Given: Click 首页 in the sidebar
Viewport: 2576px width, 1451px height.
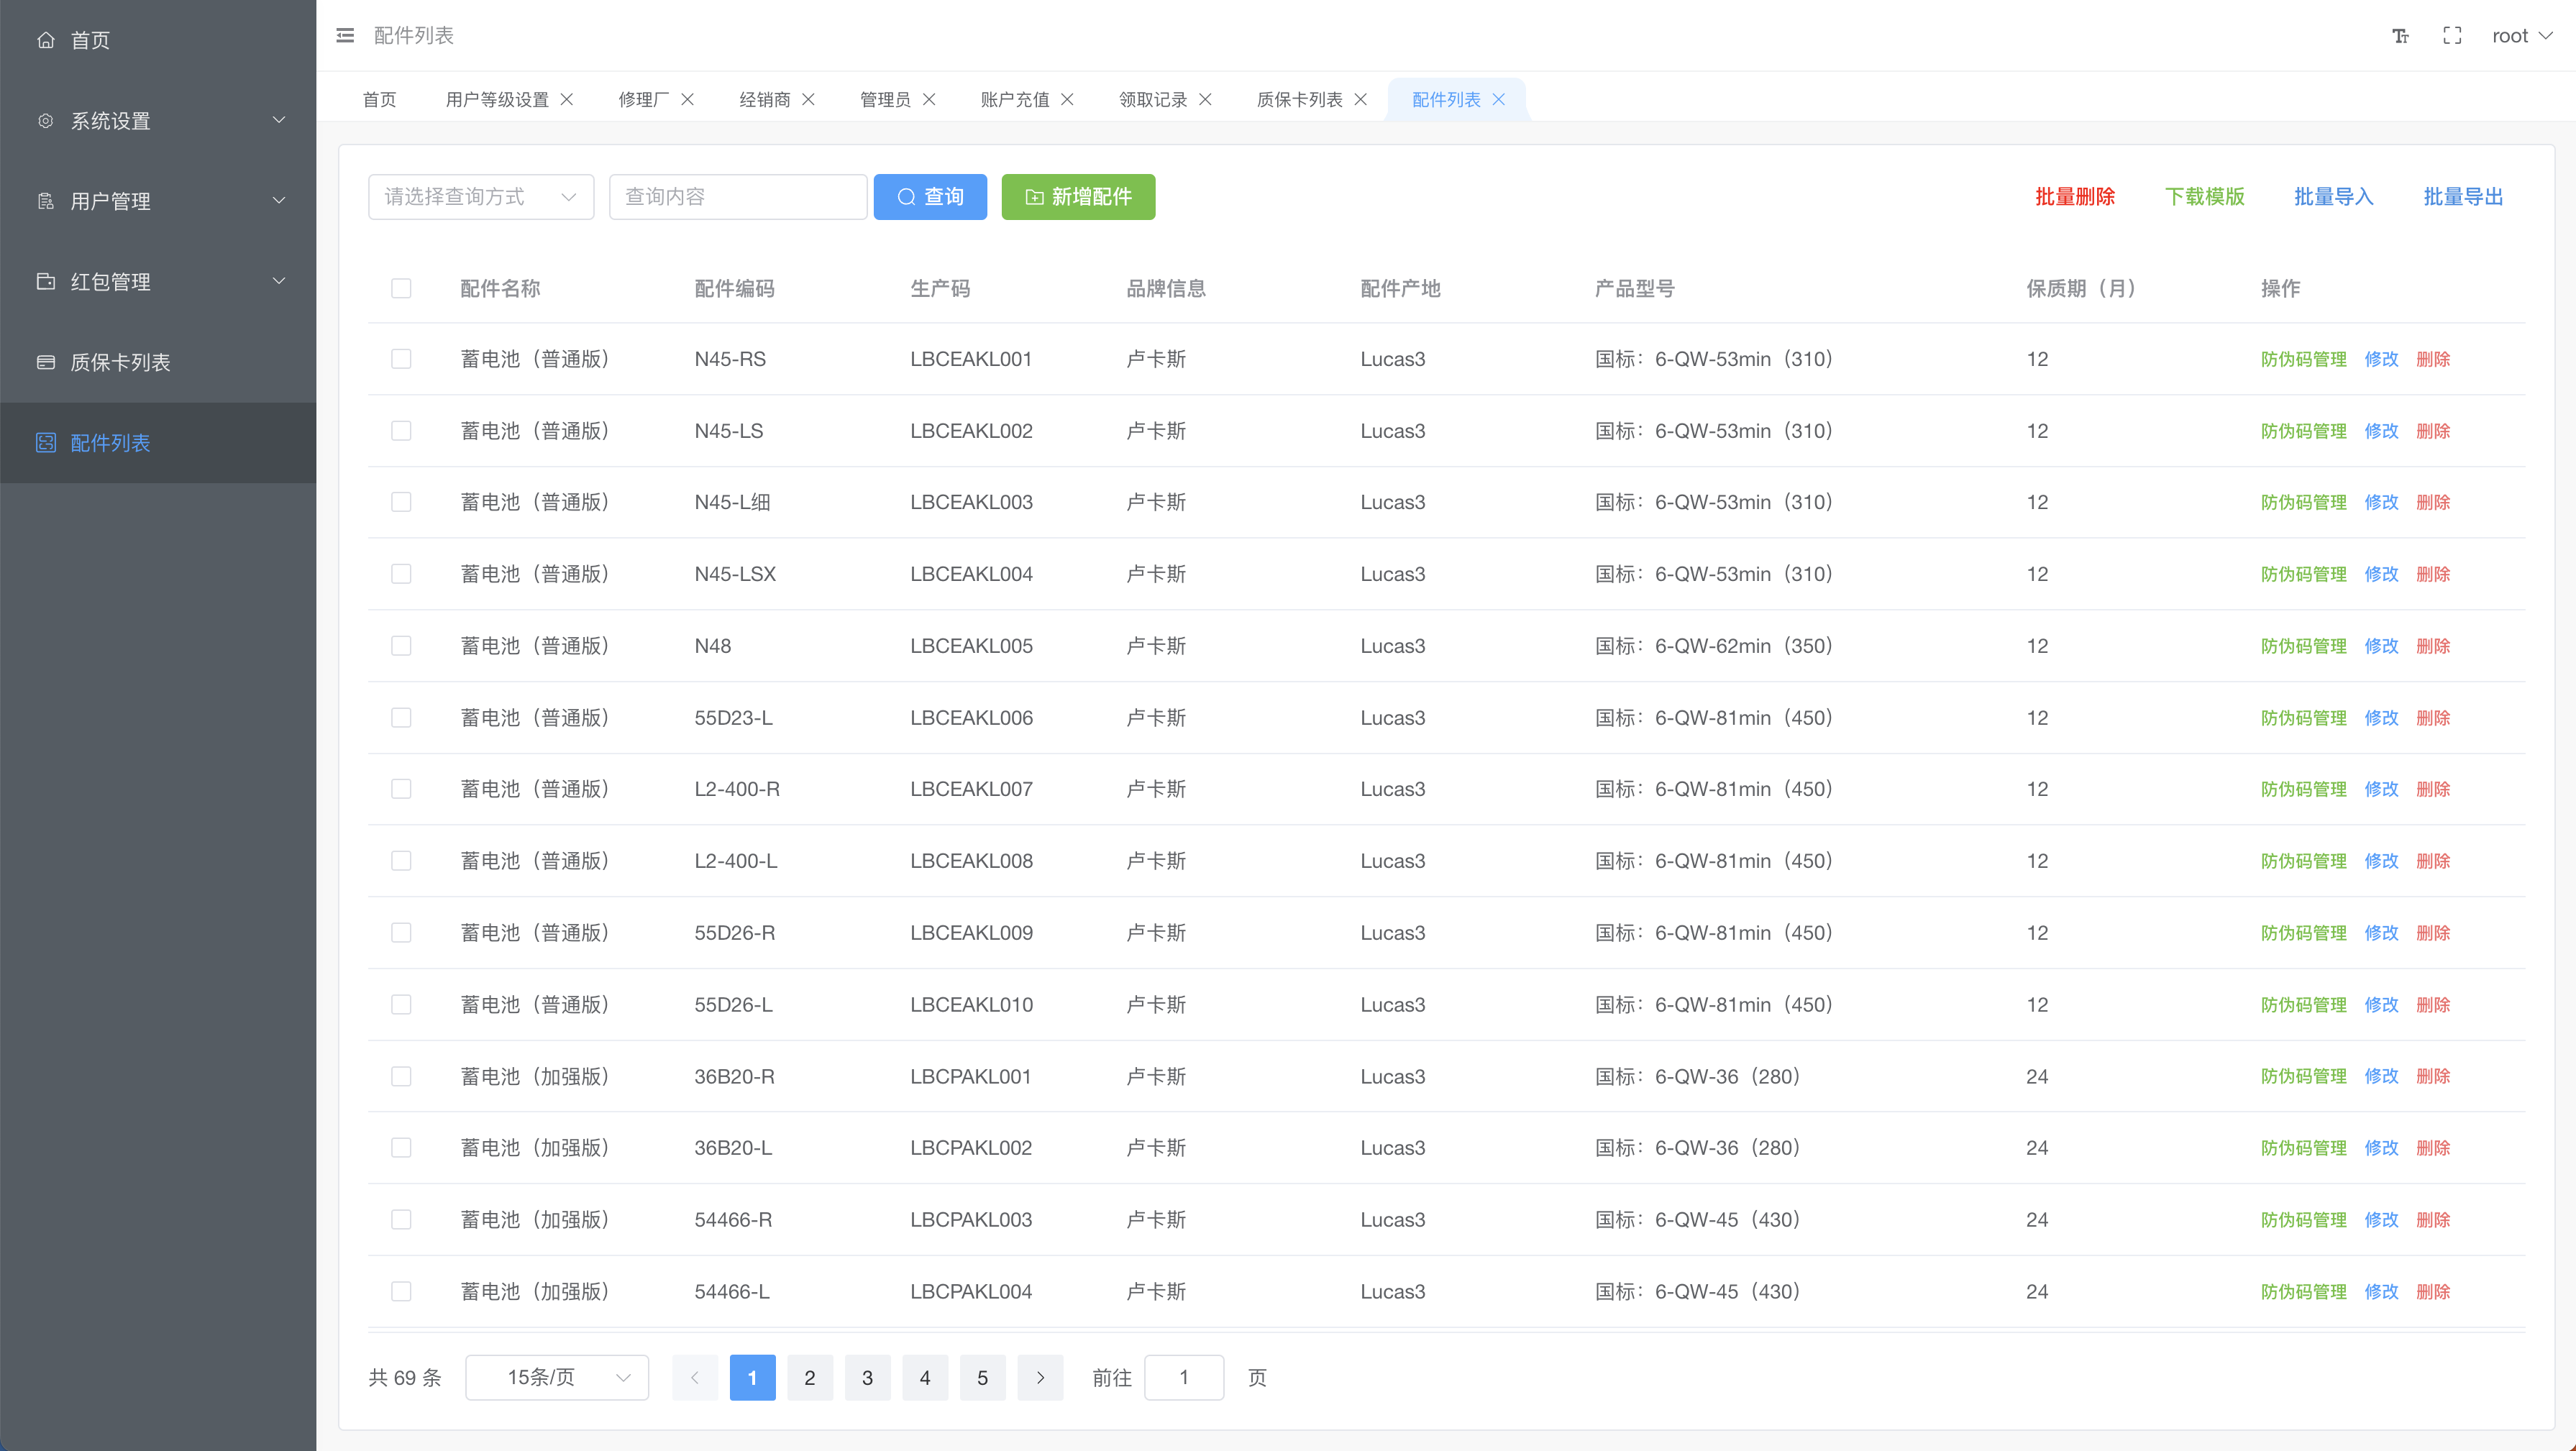Looking at the screenshot, I should click(158, 40).
